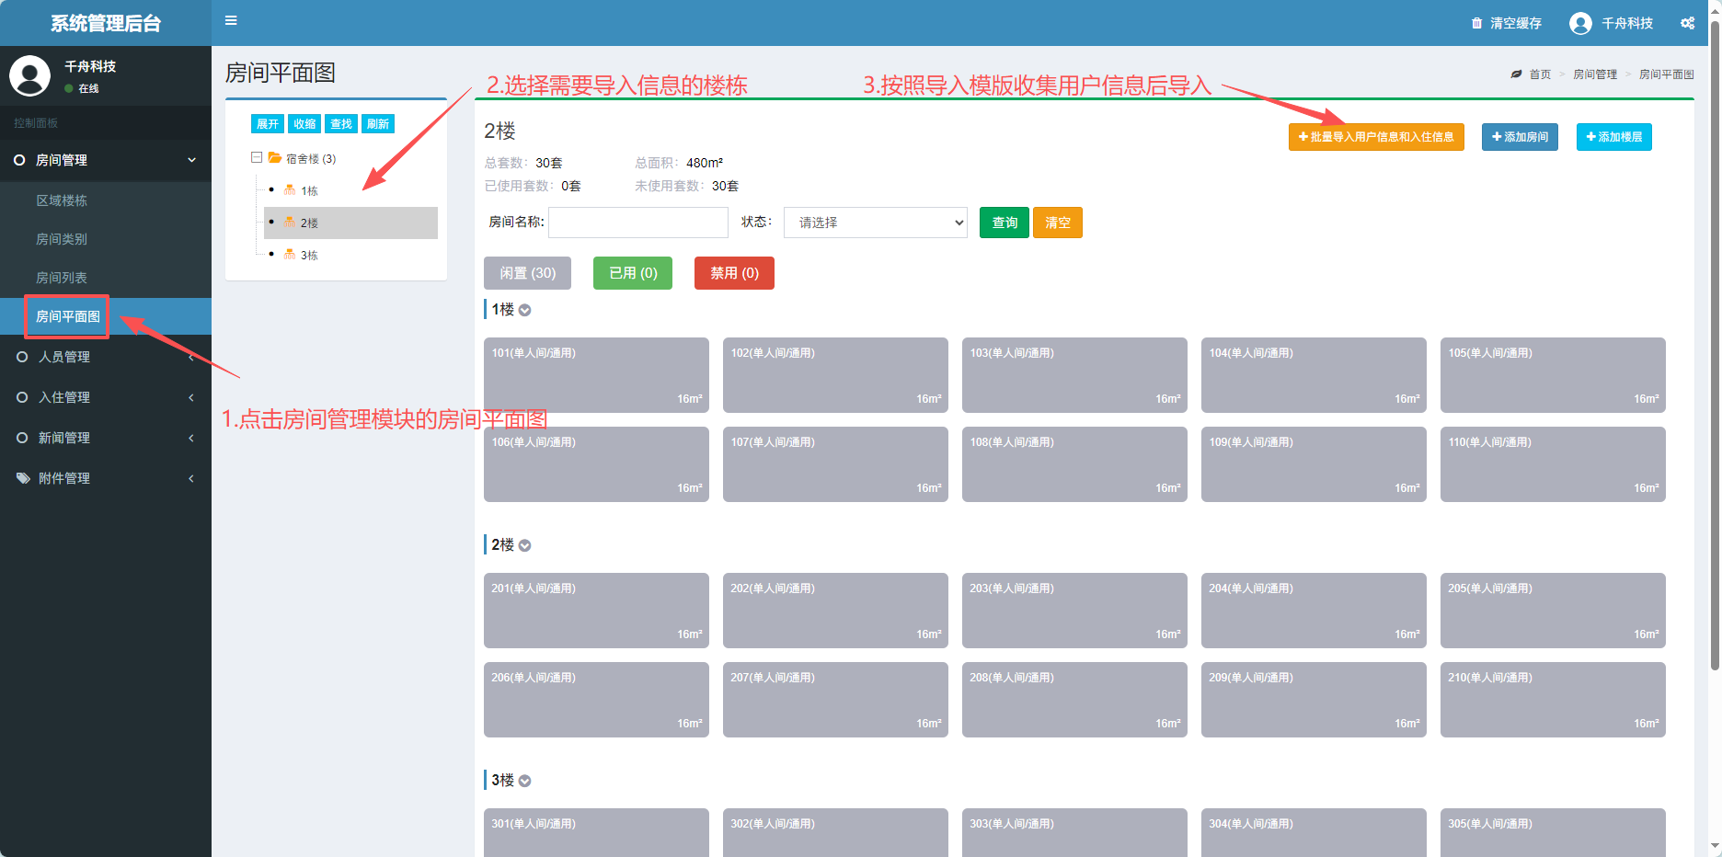Click the user avatar in top bar
The height and width of the screenshot is (857, 1722).
click(1580, 23)
